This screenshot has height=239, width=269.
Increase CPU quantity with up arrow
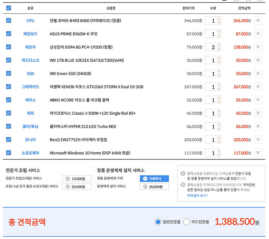(x=219, y=19)
